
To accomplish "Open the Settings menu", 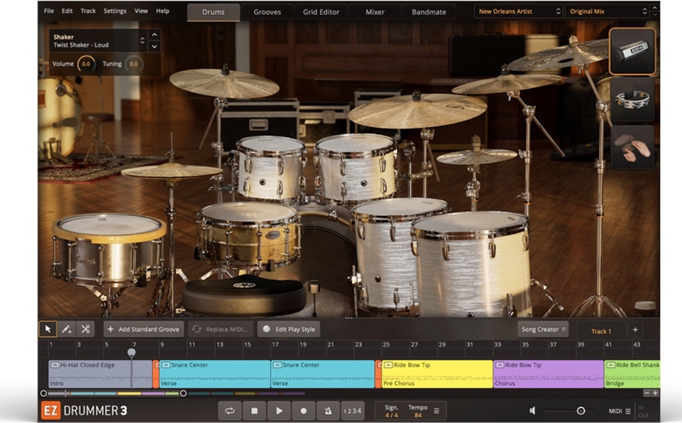I will 115,11.
